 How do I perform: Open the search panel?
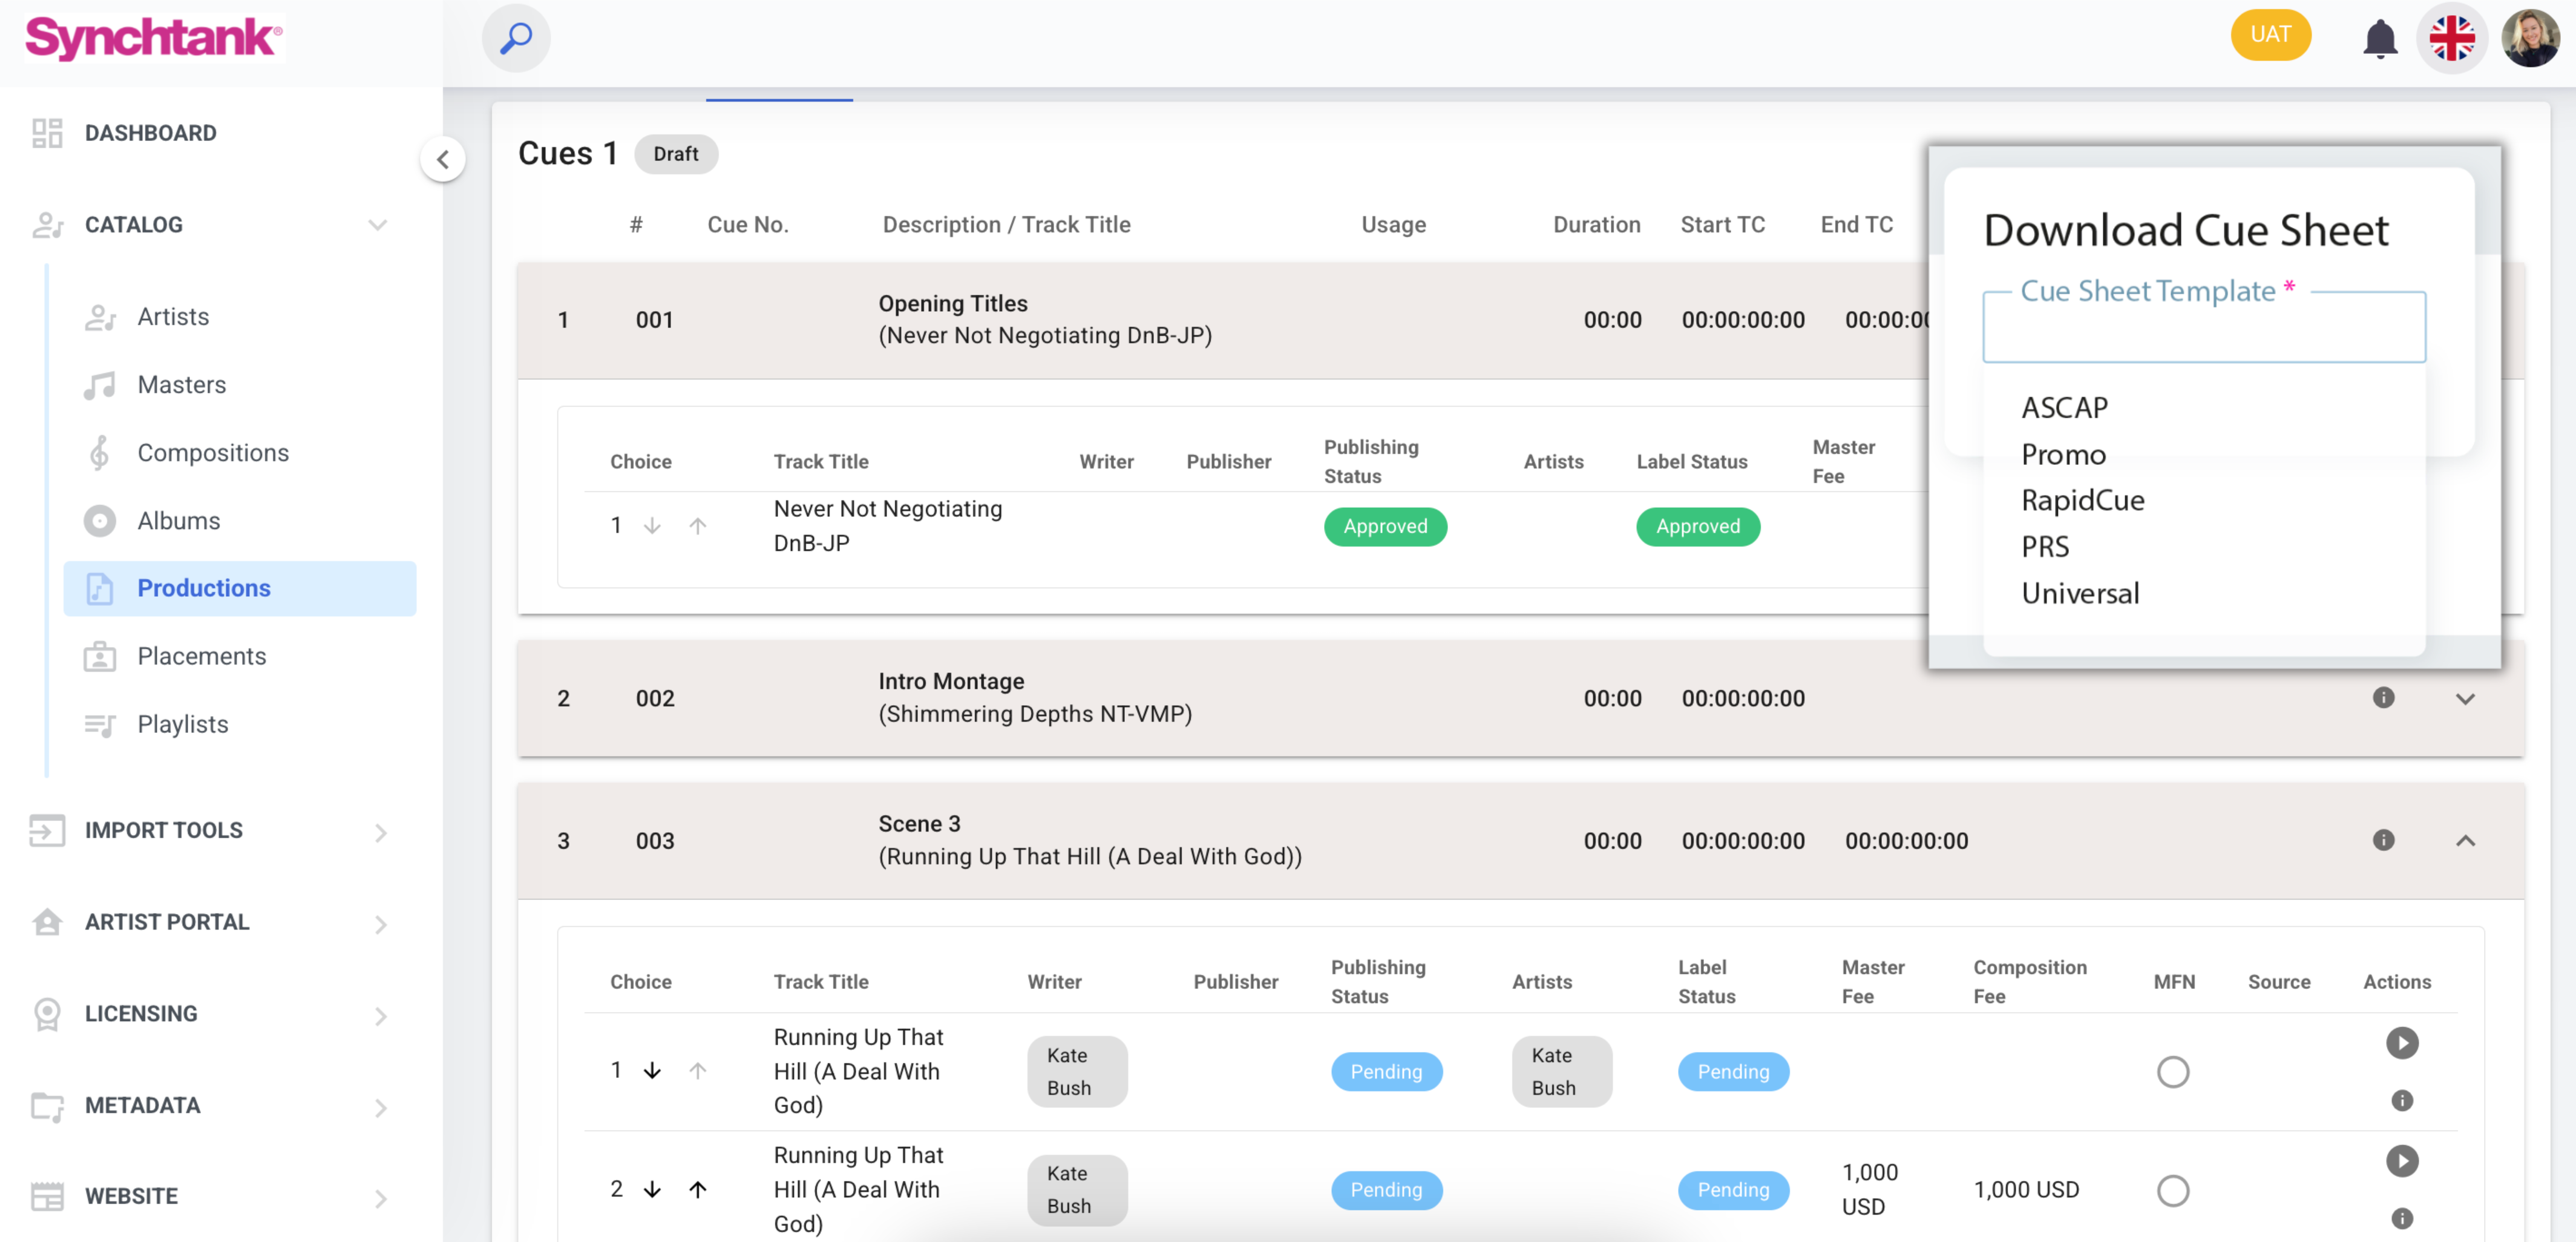point(516,37)
